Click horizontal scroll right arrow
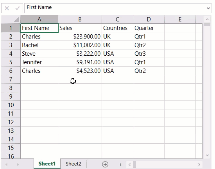The image size is (215, 169). click(199, 164)
